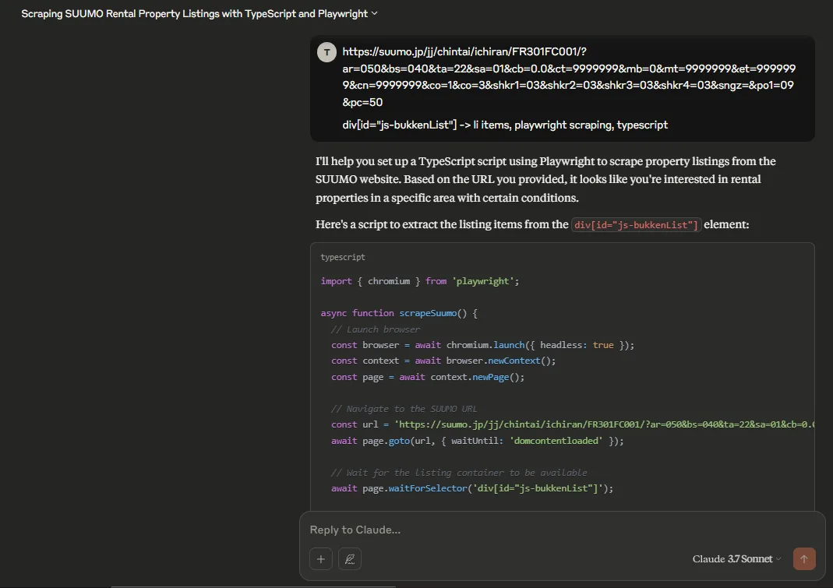
Task: Click the typescript language label on code block
Action: [343, 257]
